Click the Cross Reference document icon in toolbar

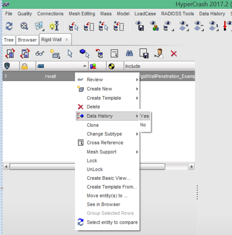[x=114, y=54]
